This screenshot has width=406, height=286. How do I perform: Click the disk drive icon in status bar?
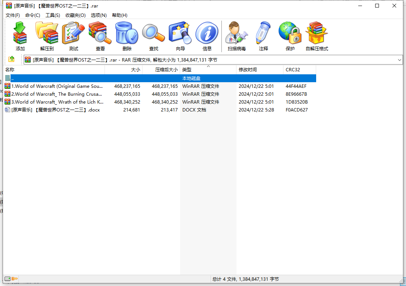(x=8, y=279)
